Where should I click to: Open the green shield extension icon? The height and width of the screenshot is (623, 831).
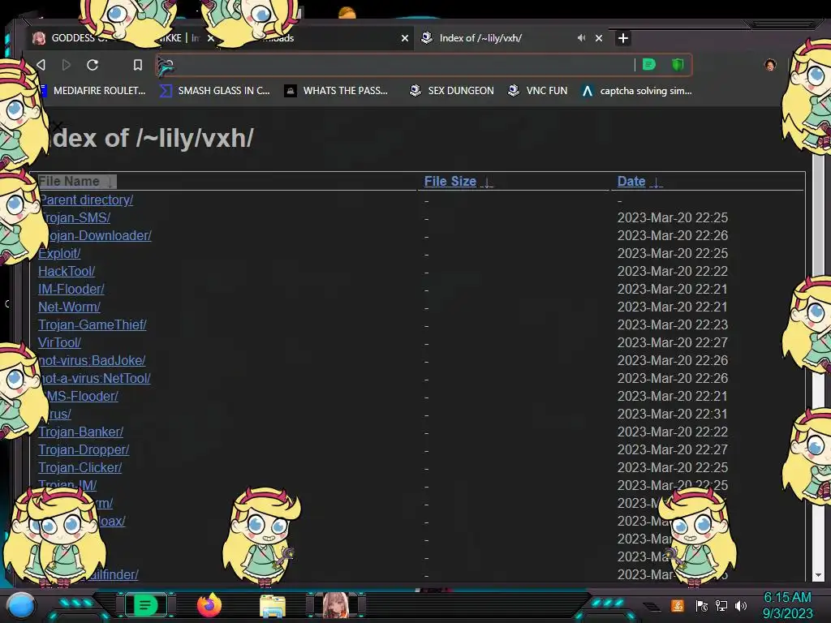678,65
